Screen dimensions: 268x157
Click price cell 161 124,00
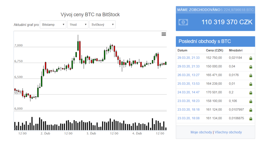(214, 109)
